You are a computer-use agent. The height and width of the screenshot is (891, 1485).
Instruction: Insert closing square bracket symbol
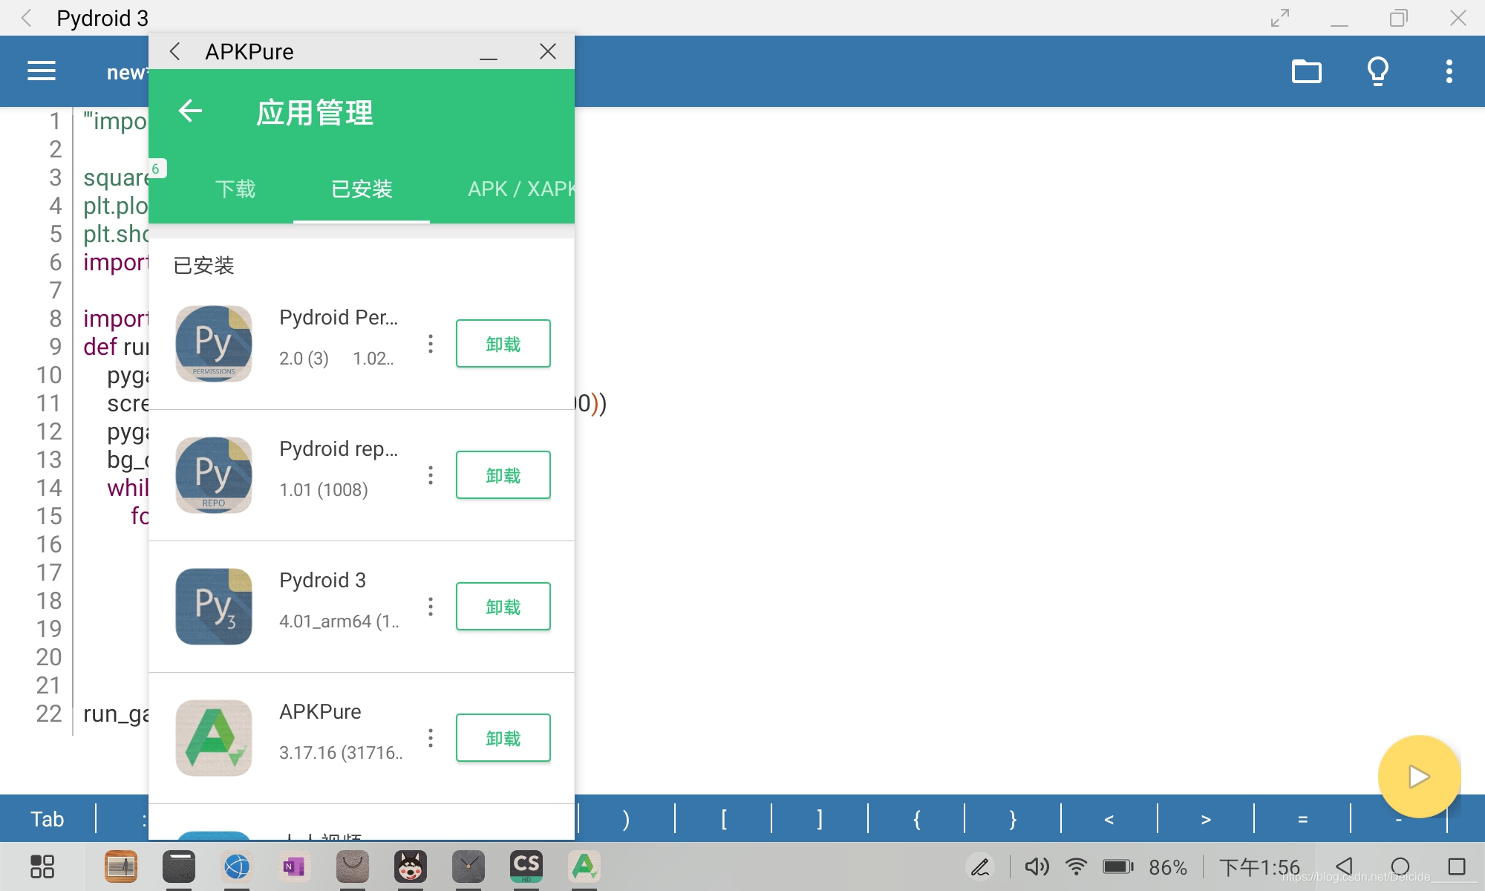pyautogui.click(x=820, y=819)
